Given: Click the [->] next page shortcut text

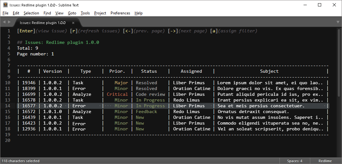Looking at the screenshot, I should tap(188, 31).
